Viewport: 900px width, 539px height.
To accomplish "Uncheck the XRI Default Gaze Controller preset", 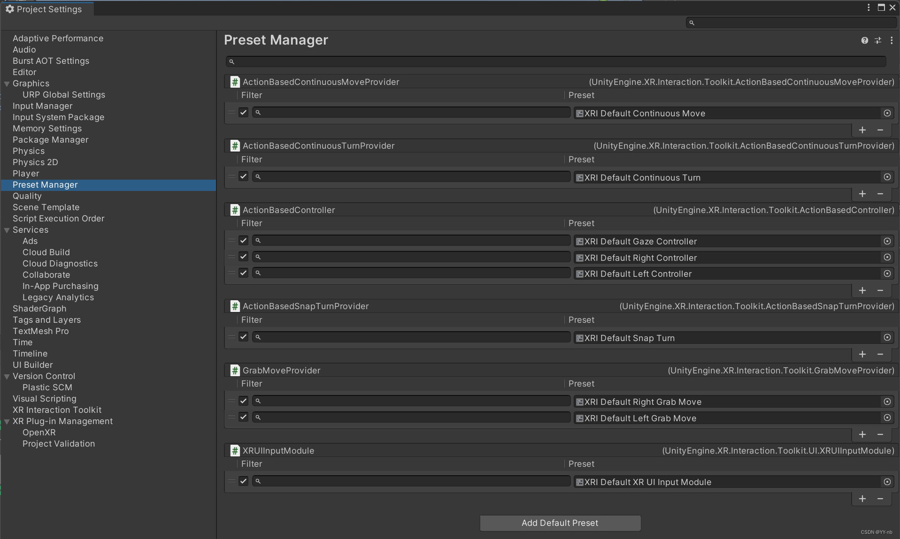I will pyautogui.click(x=243, y=240).
